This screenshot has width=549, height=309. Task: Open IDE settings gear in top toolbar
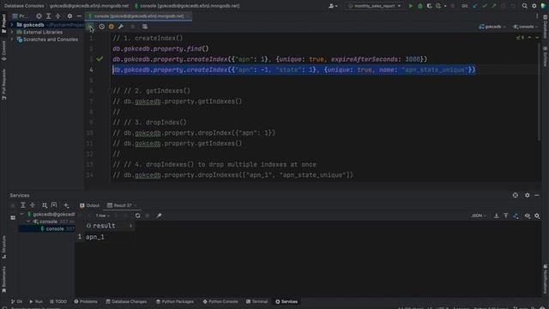tap(534, 6)
